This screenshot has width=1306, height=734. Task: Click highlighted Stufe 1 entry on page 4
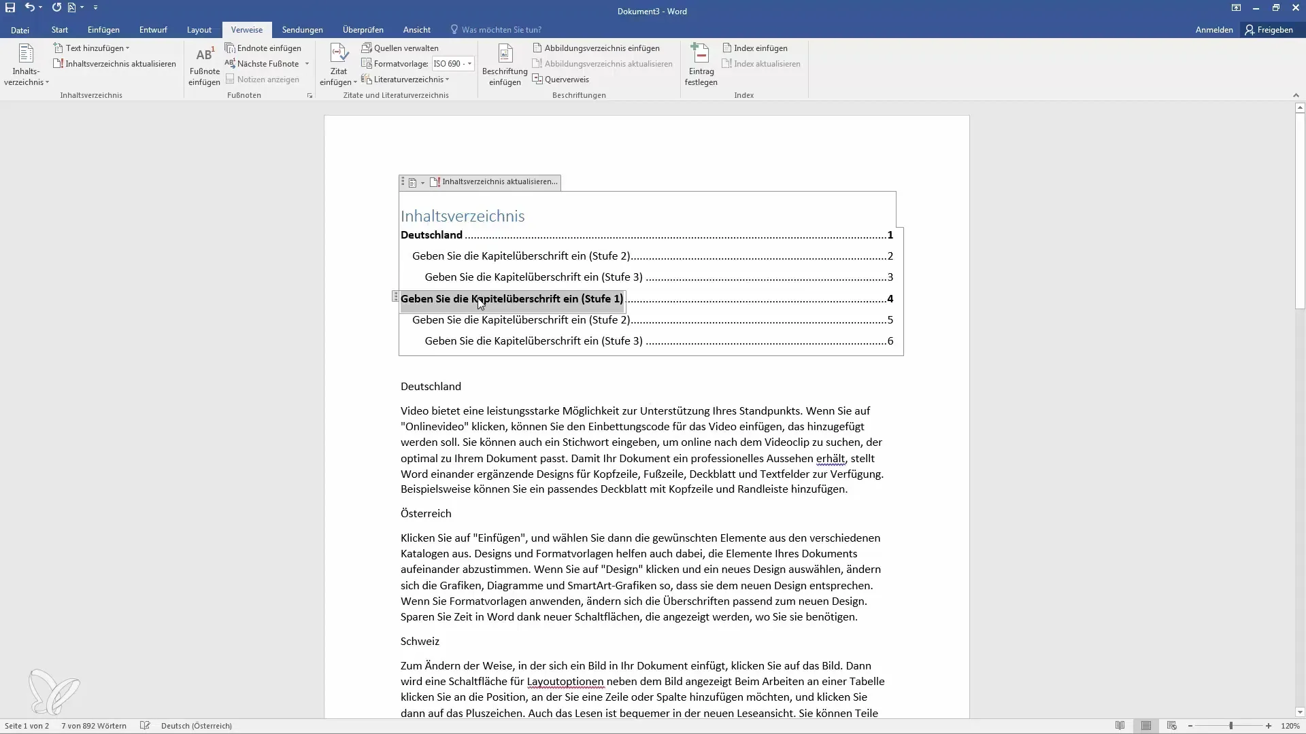click(512, 299)
